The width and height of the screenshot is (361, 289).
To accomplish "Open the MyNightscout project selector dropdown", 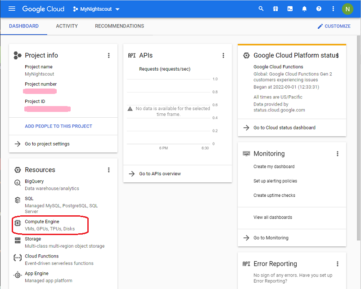I will click(x=96, y=9).
